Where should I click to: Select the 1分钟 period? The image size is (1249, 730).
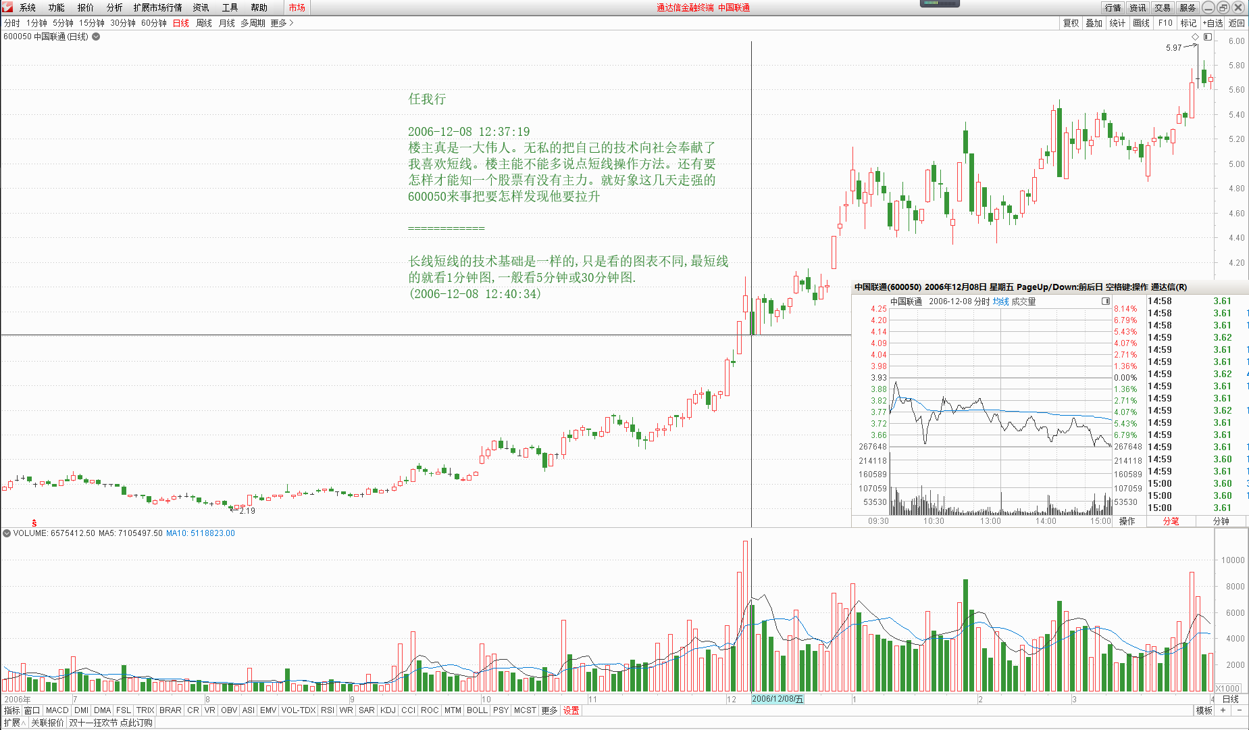[x=37, y=23]
